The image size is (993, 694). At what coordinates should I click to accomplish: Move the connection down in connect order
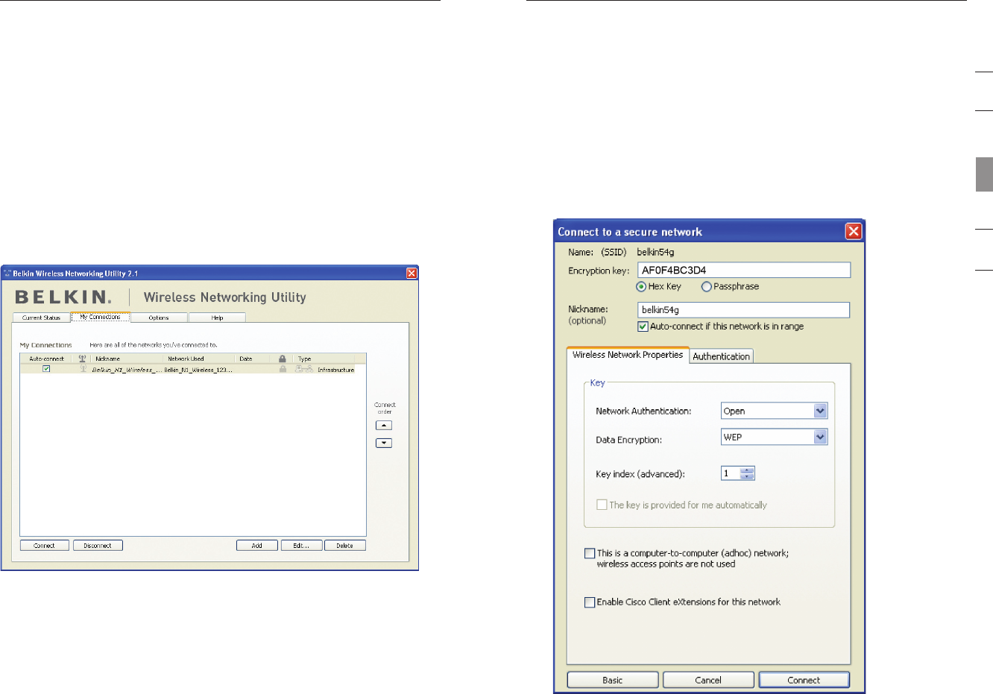click(384, 443)
